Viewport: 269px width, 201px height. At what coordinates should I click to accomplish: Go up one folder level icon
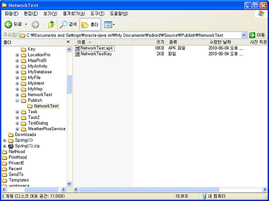pos(51,25)
